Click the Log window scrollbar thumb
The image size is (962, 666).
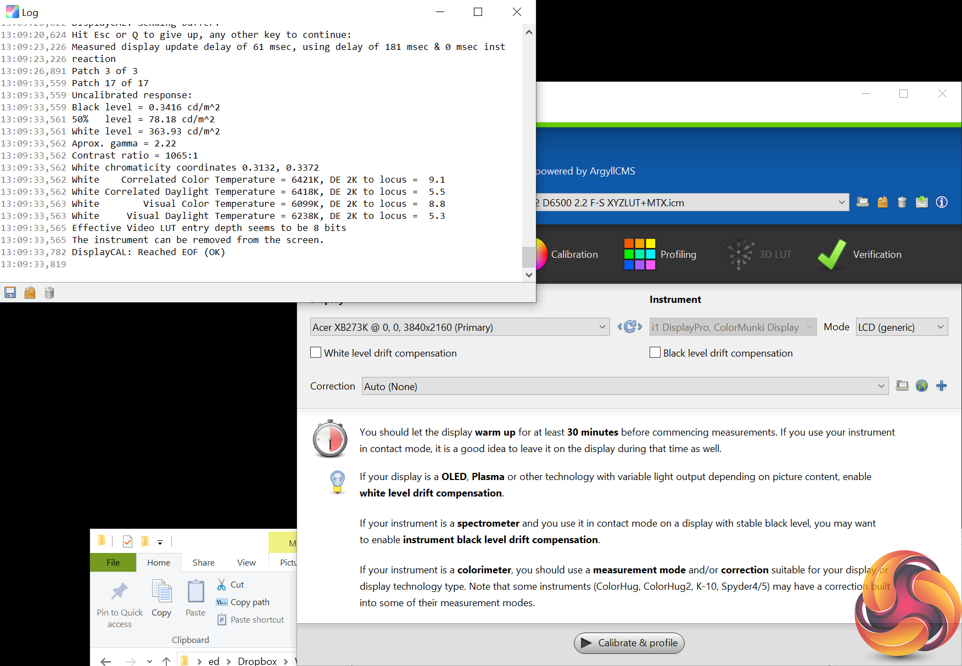[x=528, y=257]
